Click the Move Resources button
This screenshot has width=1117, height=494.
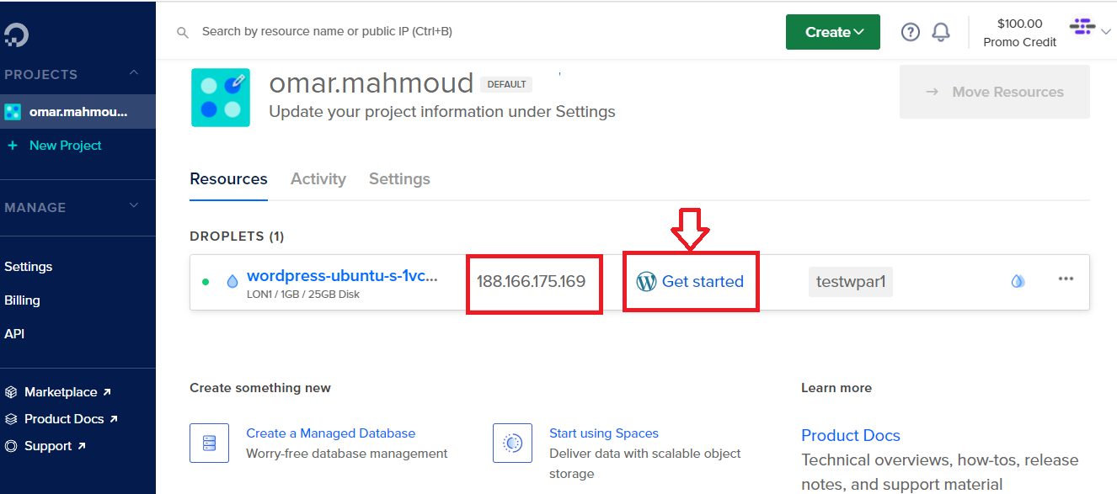(x=995, y=92)
